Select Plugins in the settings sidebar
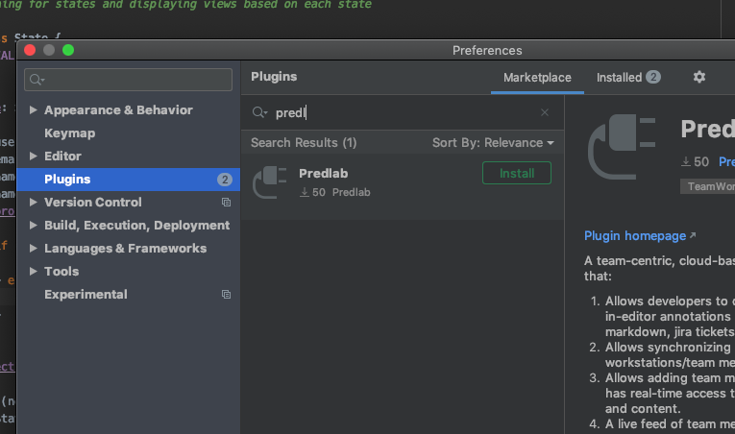This screenshot has width=735, height=434. (x=67, y=180)
